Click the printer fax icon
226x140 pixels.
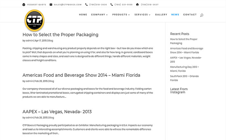coord(137,5)
